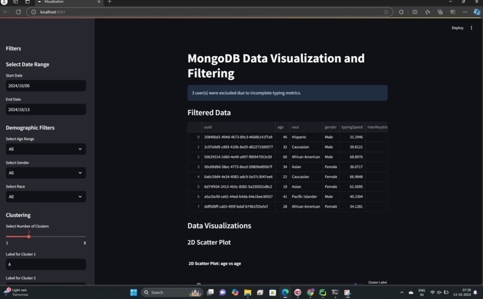
Task: Select the Pacific Islander race cell
Action: point(306,197)
